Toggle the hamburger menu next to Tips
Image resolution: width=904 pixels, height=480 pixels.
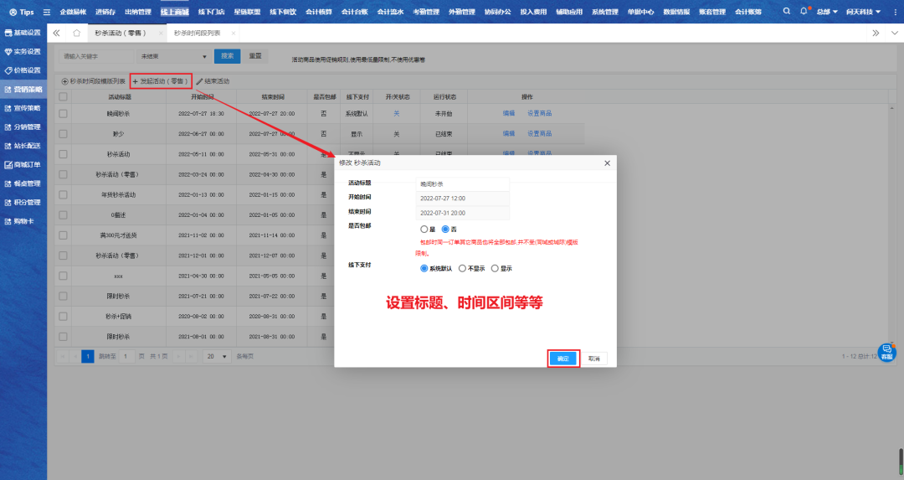tap(46, 13)
